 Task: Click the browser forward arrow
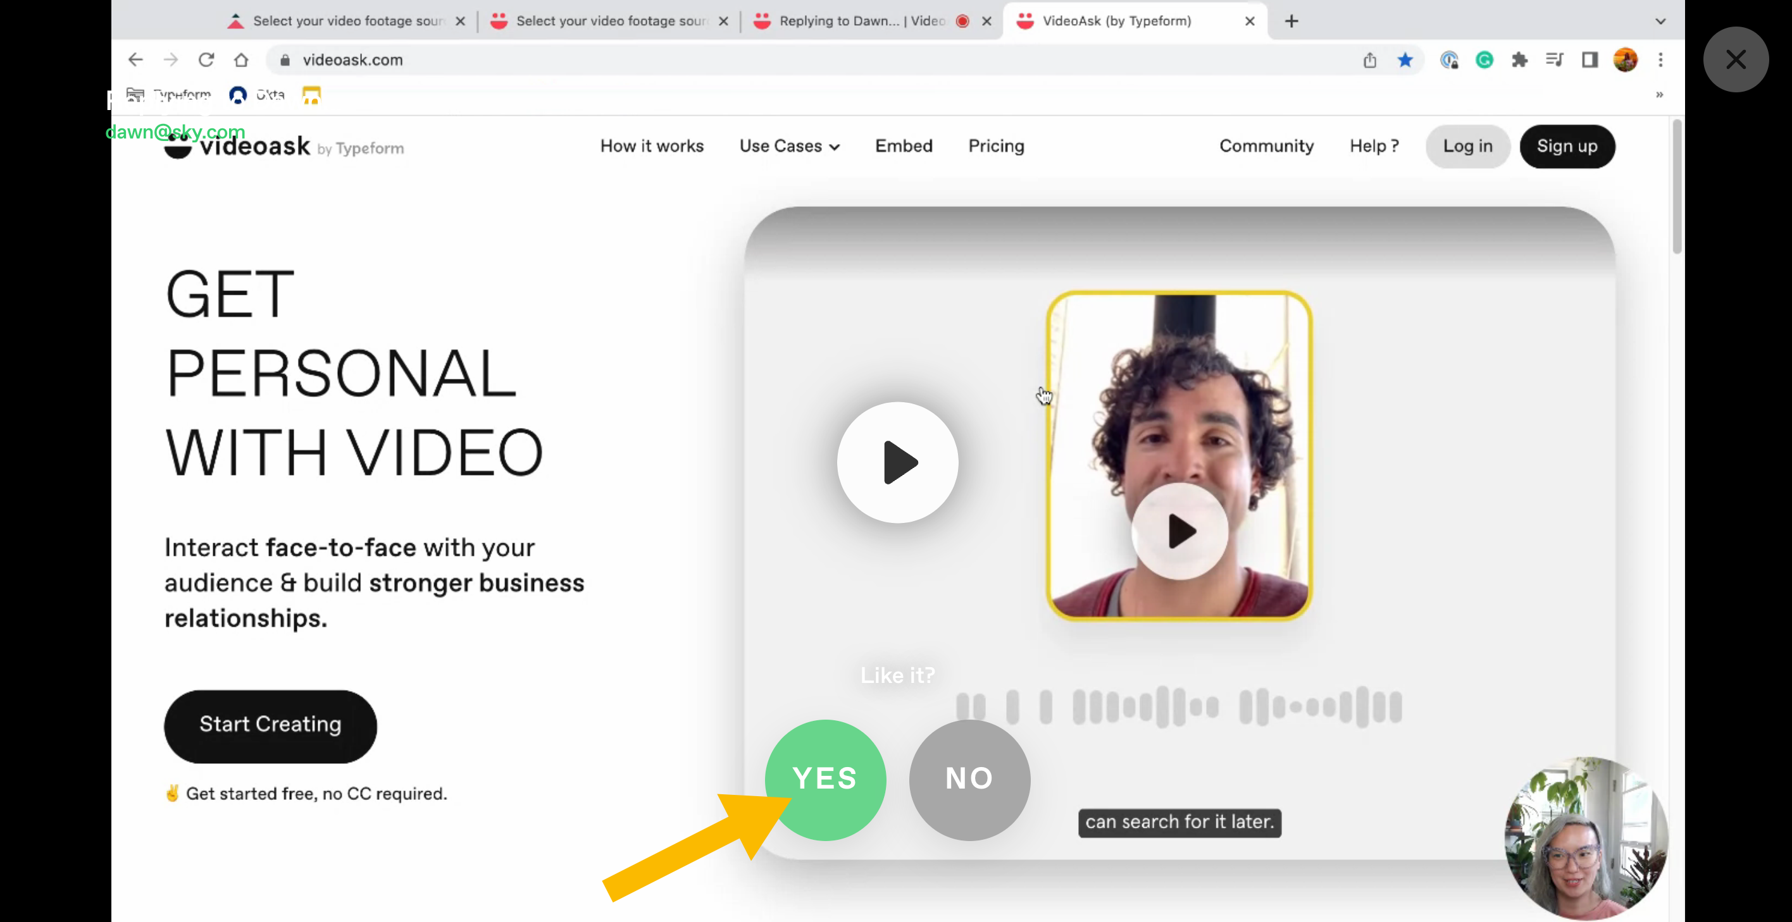(170, 60)
